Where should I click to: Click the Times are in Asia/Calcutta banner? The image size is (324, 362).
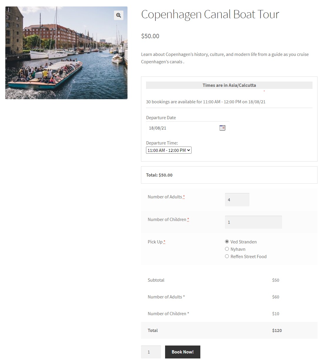click(x=229, y=85)
